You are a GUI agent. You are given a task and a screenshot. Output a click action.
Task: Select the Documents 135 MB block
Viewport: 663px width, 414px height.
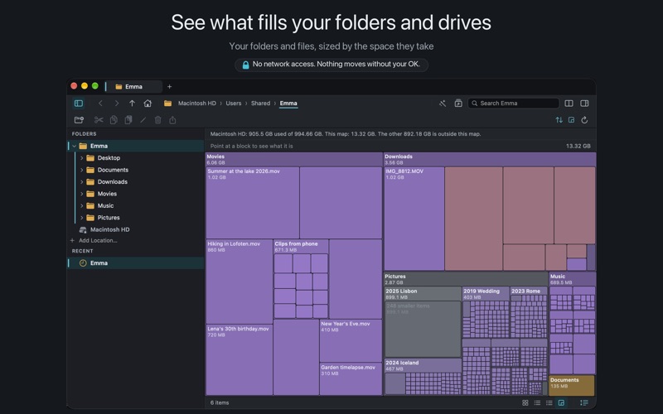pyautogui.click(x=572, y=385)
